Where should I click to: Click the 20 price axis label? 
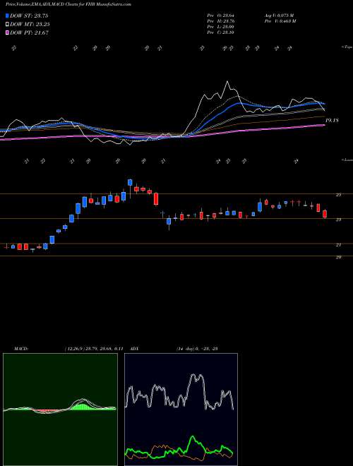click(x=338, y=258)
